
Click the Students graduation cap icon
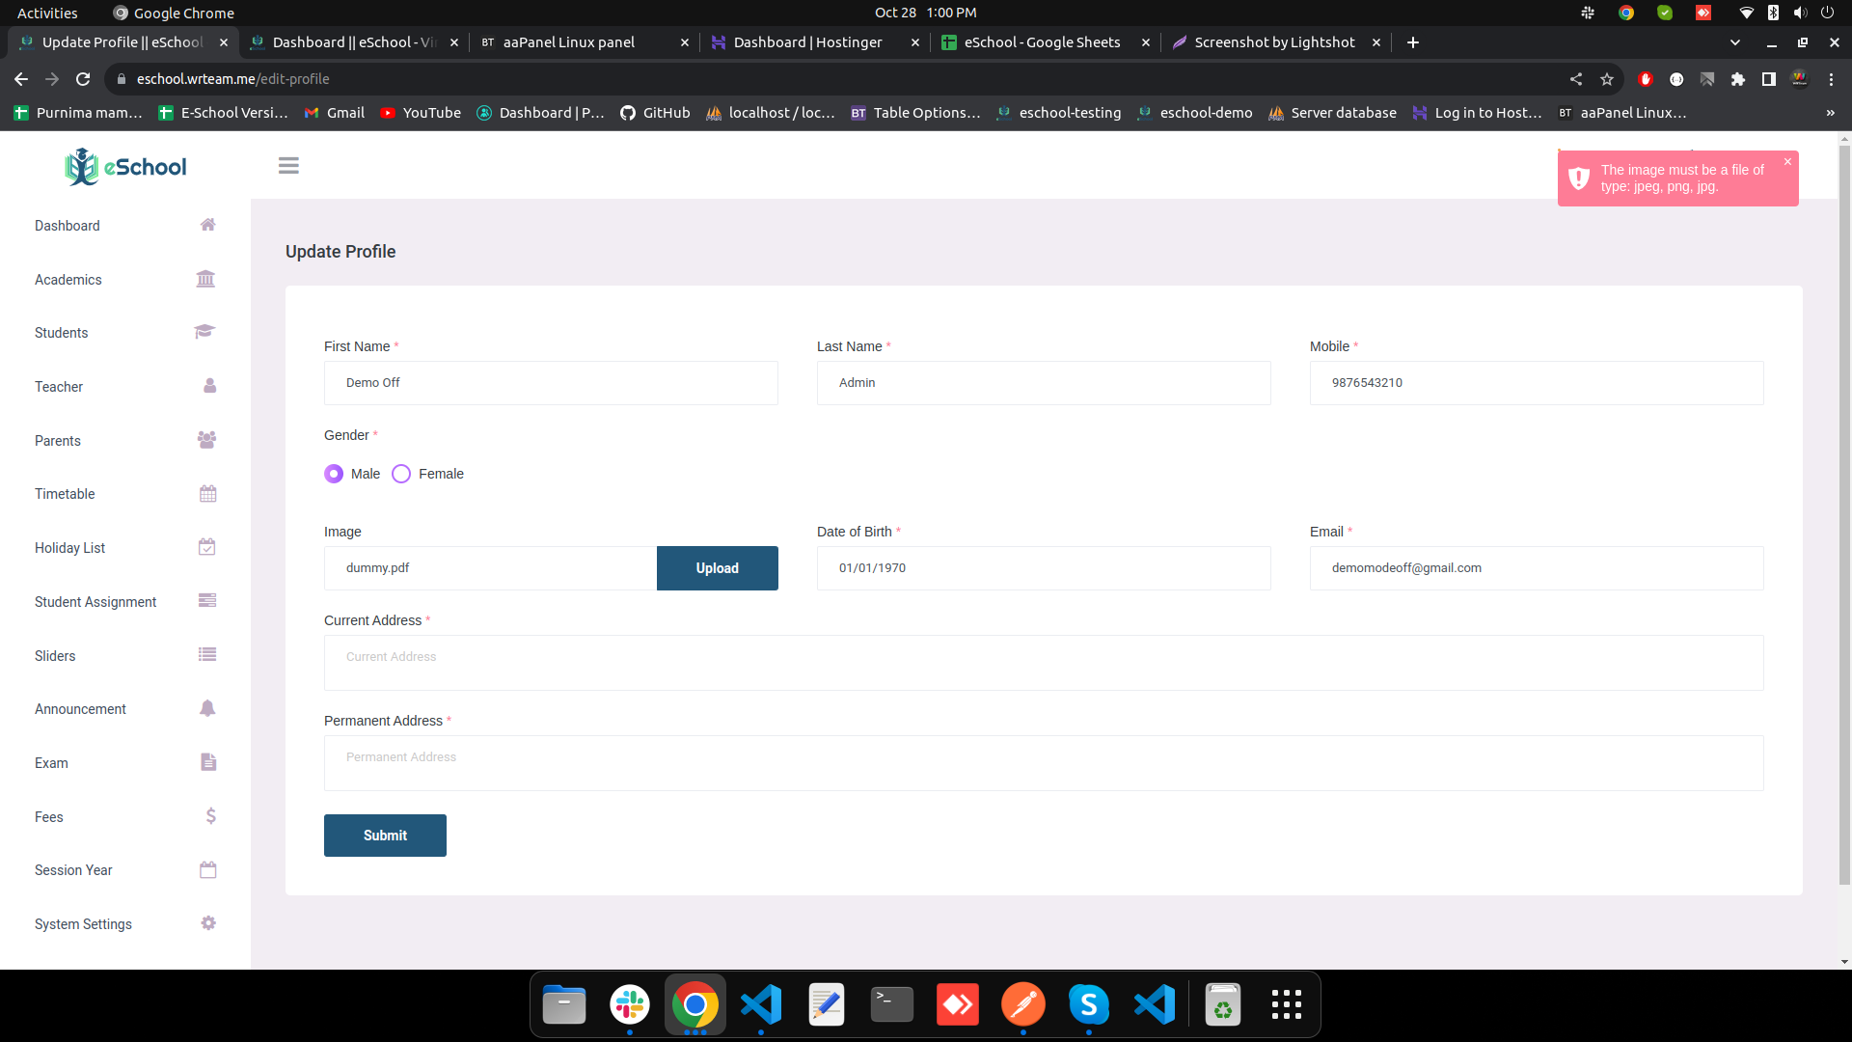204,332
